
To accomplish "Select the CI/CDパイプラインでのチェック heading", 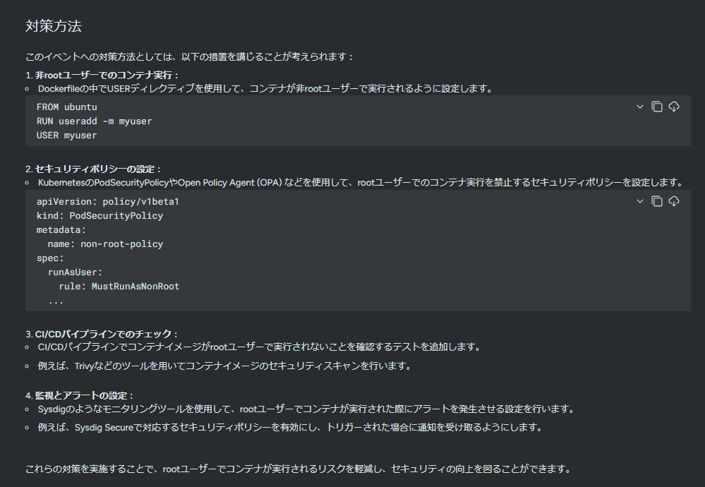I will click(106, 334).
